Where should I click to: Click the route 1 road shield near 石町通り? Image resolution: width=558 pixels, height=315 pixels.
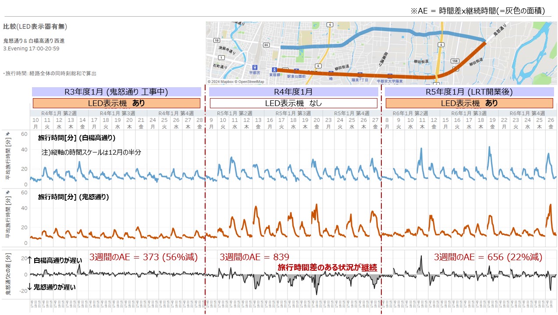221,57
